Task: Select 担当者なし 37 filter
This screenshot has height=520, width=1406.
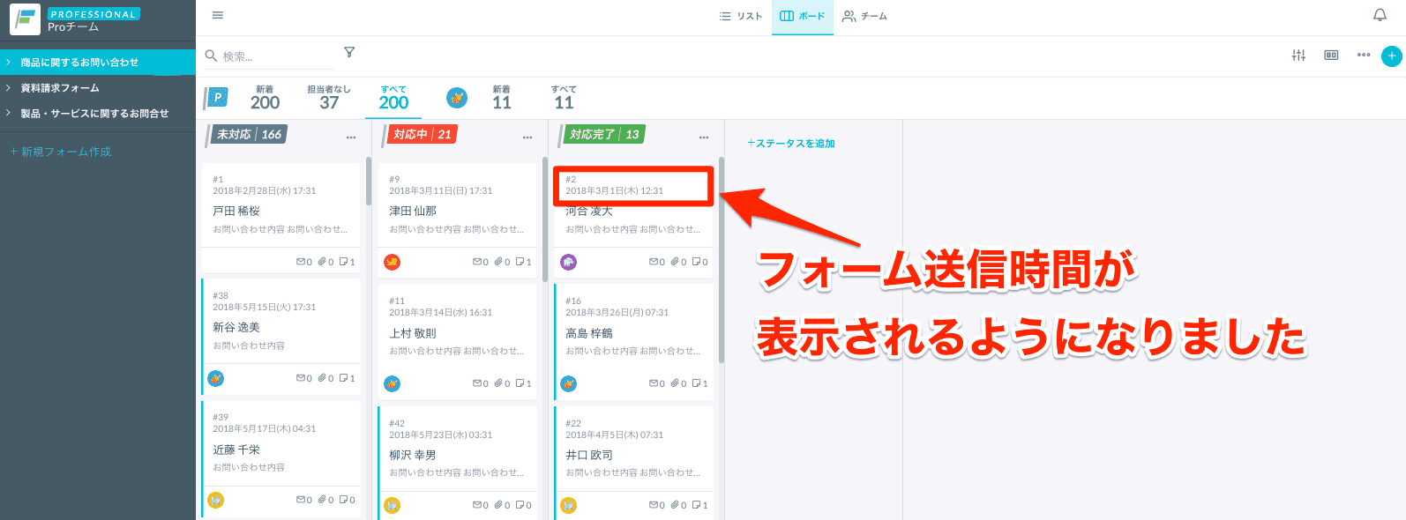Action: (329, 98)
